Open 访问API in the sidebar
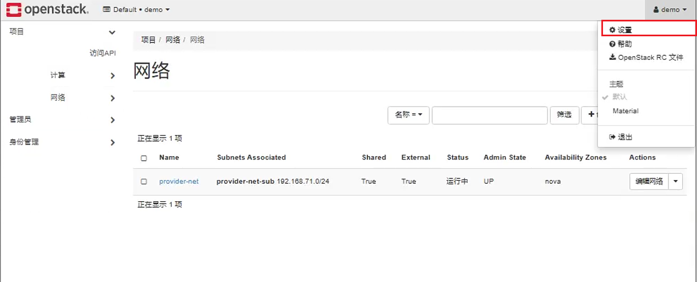The image size is (697, 282). [103, 53]
